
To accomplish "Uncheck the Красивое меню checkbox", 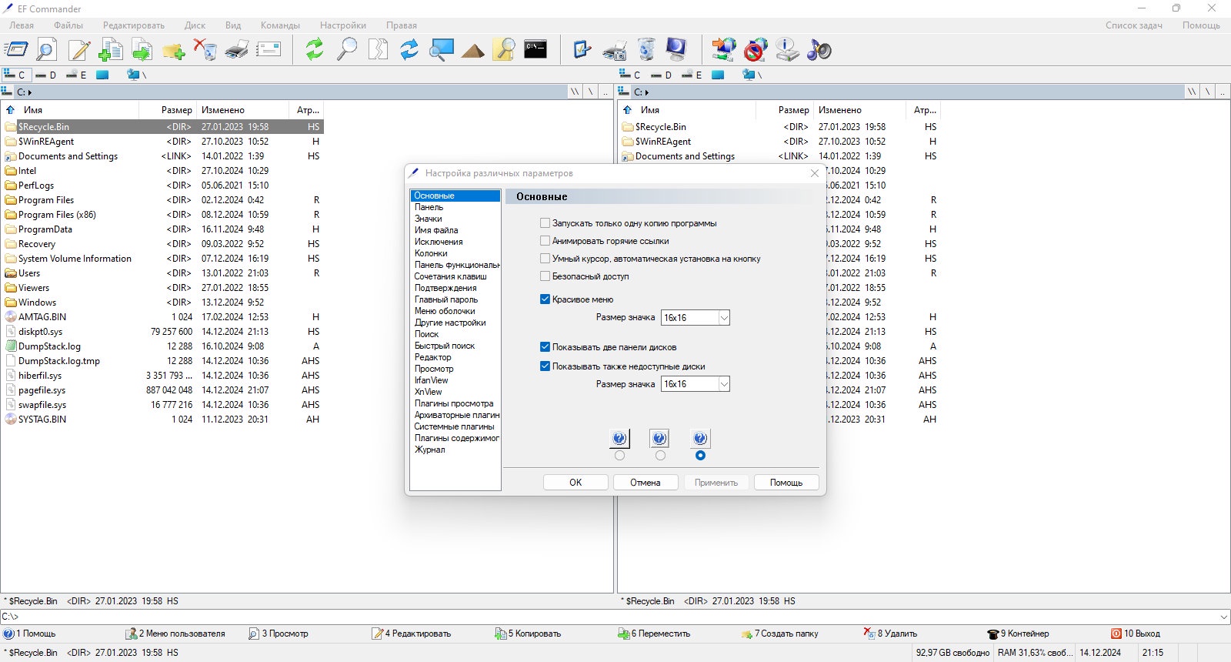I will tap(545, 299).
